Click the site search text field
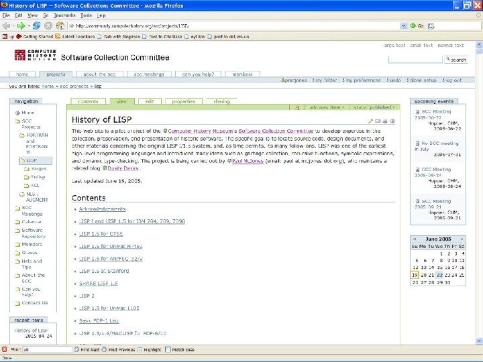This screenshot has width=483, height=362. tap(415, 60)
